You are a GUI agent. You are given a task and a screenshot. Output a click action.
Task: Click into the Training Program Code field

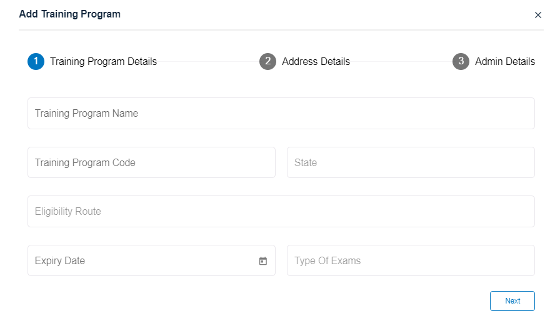[x=151, y=162]
